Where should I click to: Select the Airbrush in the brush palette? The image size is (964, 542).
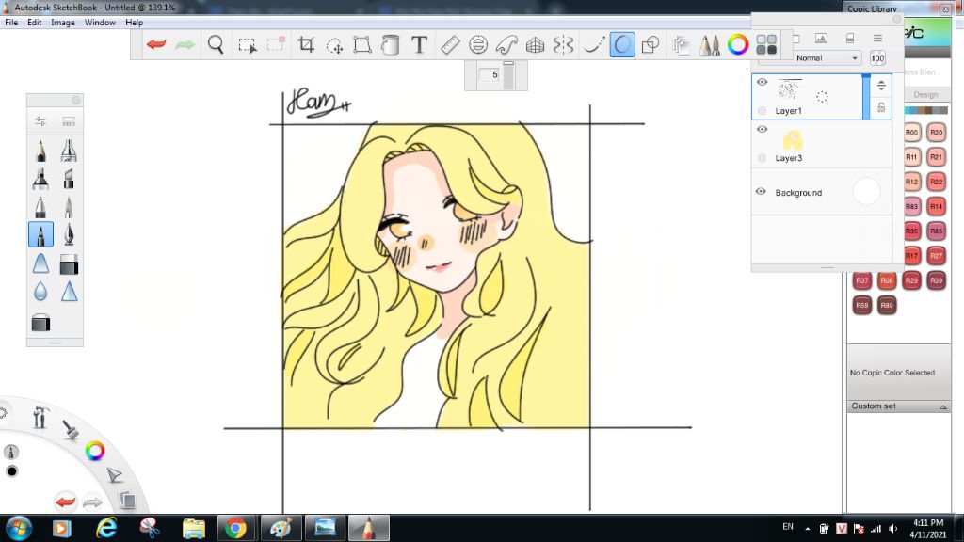coord(69,151)
